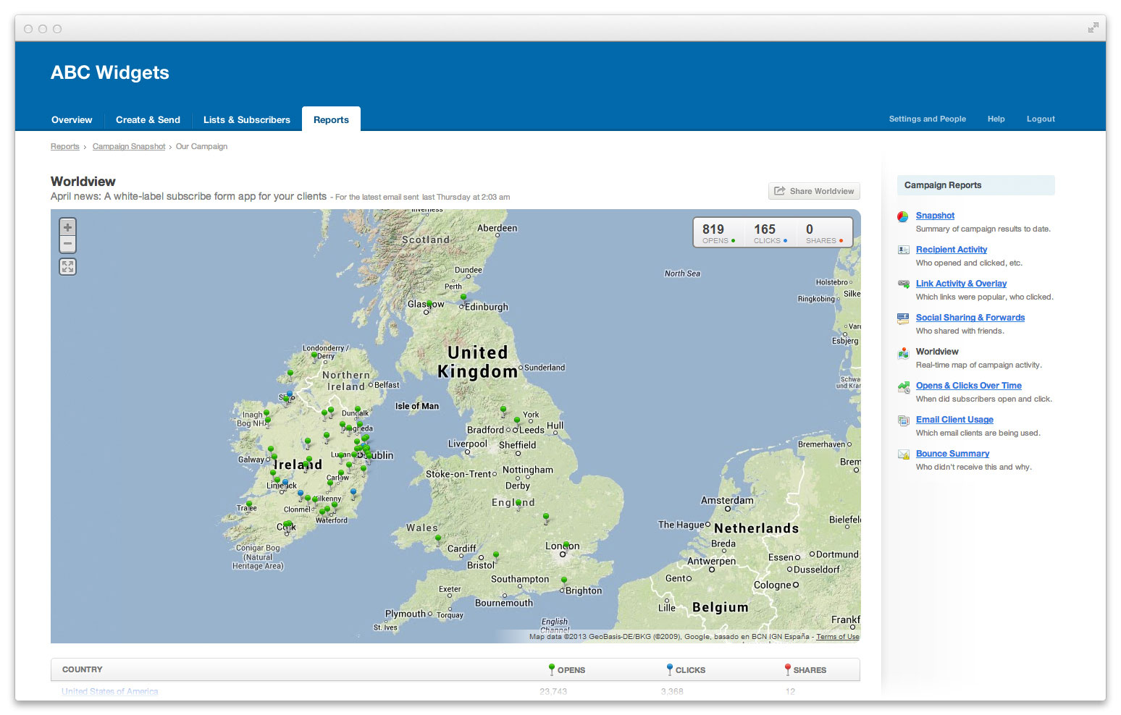Click the 0 SHARES counter on map
This screenshot has height=715, width=1121.
[824, 233]
